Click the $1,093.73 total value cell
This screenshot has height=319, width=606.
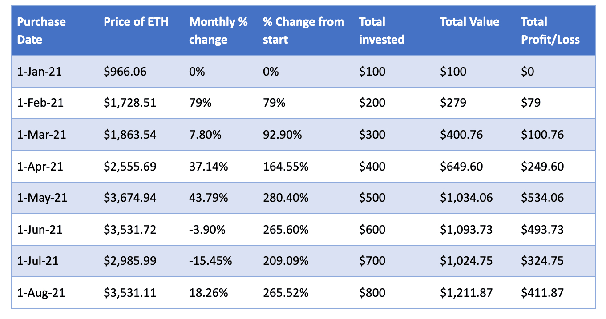[x=466, y=230]
